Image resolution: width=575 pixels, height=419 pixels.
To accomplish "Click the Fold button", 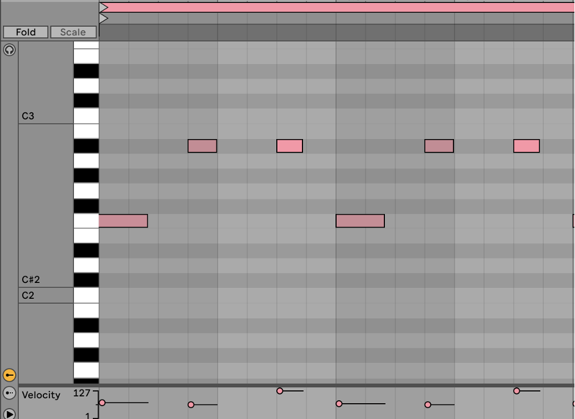I will [x=26, y=32].
